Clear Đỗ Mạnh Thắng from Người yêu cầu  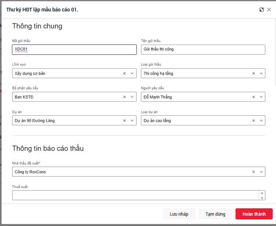tap(253, 97)
